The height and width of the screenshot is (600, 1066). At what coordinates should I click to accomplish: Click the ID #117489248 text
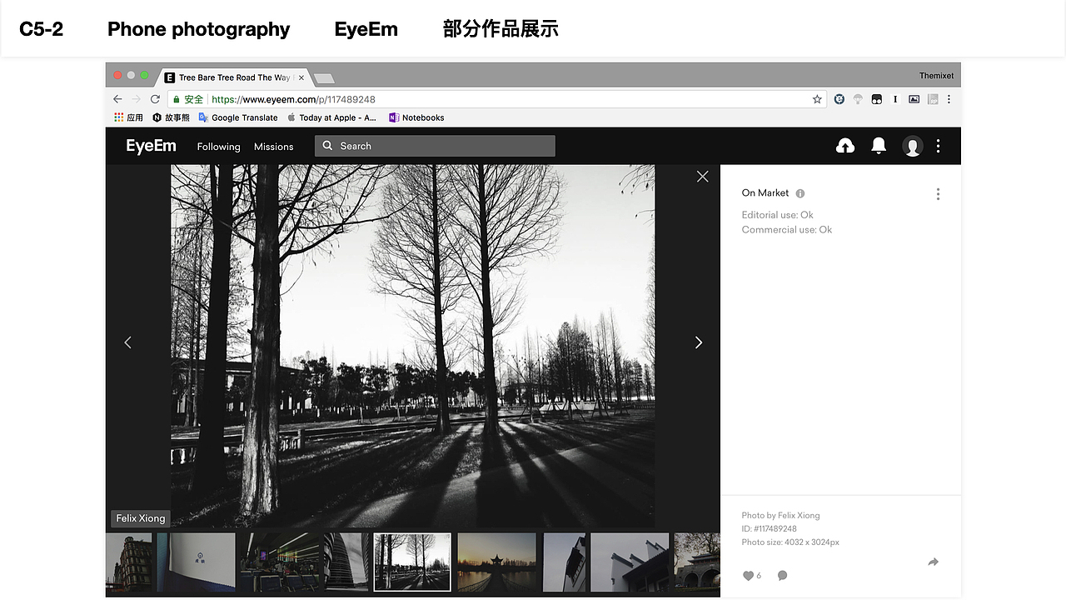pos(770,529)
